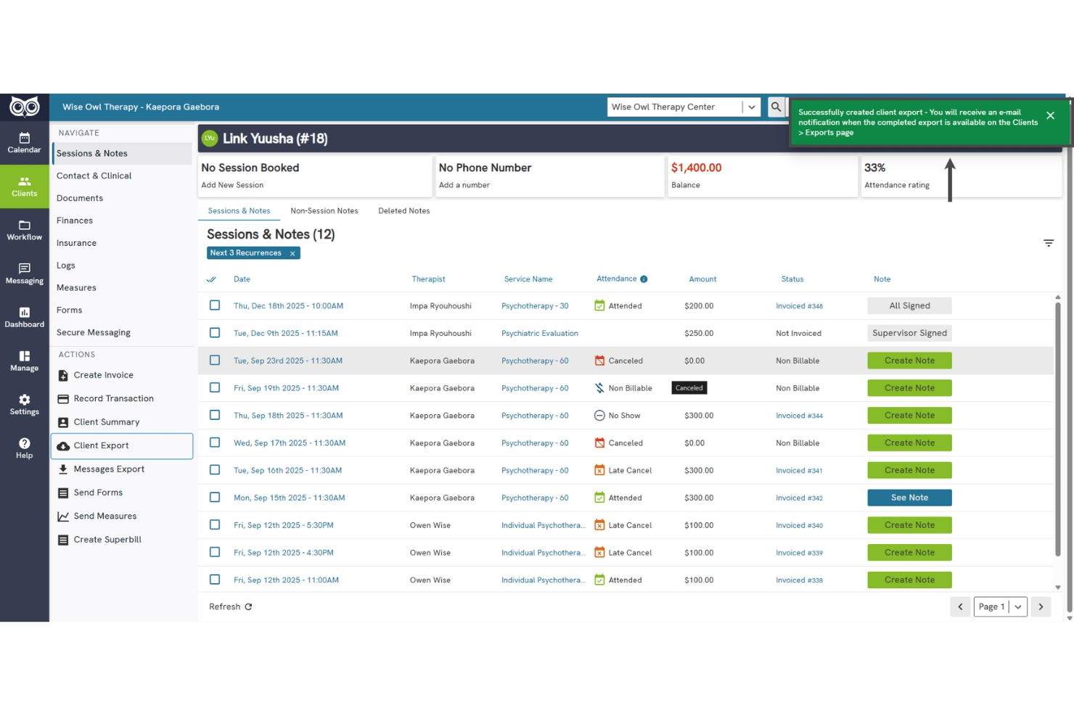The width and height of the screenshot is (1074, 716).
Task: Open the Messaging sidebar icon
Action: pos(24,273)
